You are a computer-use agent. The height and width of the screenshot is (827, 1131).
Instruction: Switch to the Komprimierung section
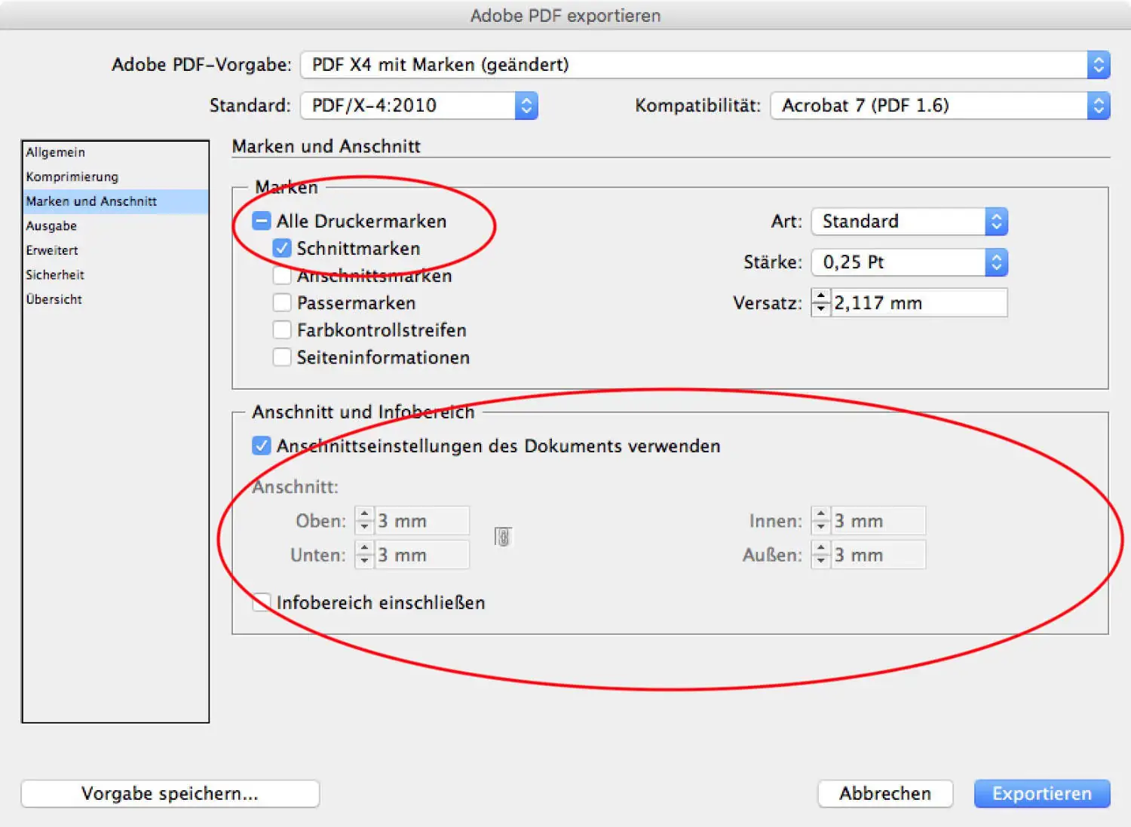coord(72,177)
